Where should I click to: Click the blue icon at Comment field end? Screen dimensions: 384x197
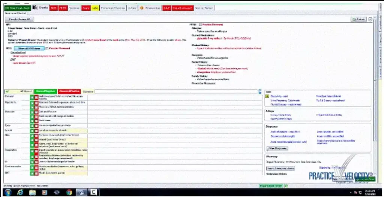point(260,91)
